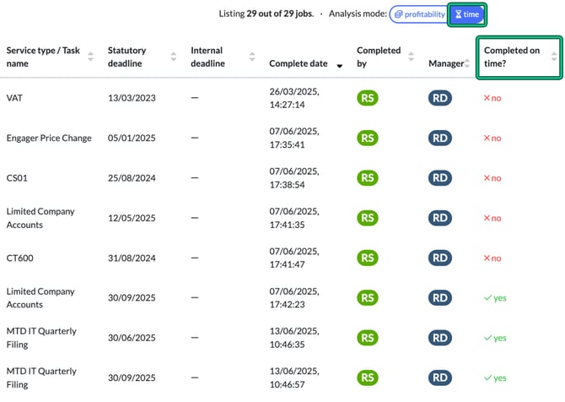Click the CT600 task name
This screenshot has width=565, height=402.
pos(20,258)
